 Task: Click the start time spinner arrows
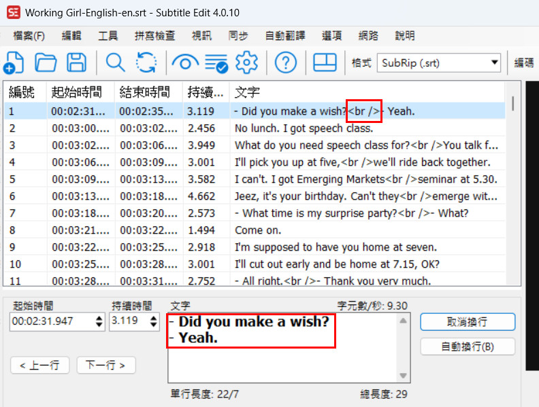100,321
